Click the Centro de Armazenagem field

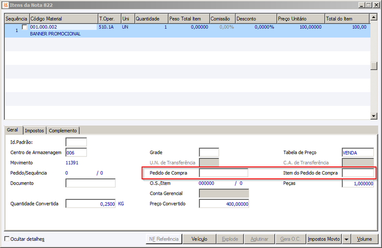click(x=76, y=153)
